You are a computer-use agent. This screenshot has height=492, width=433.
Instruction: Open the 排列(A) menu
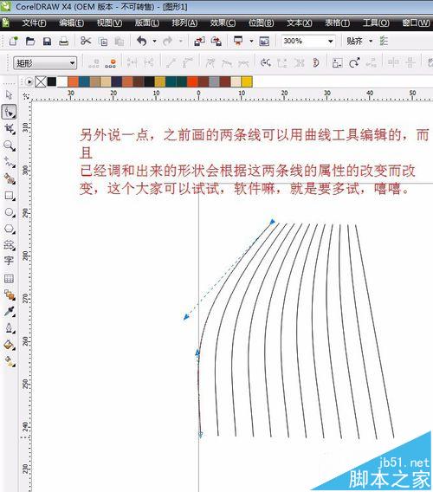pos(184,23)
